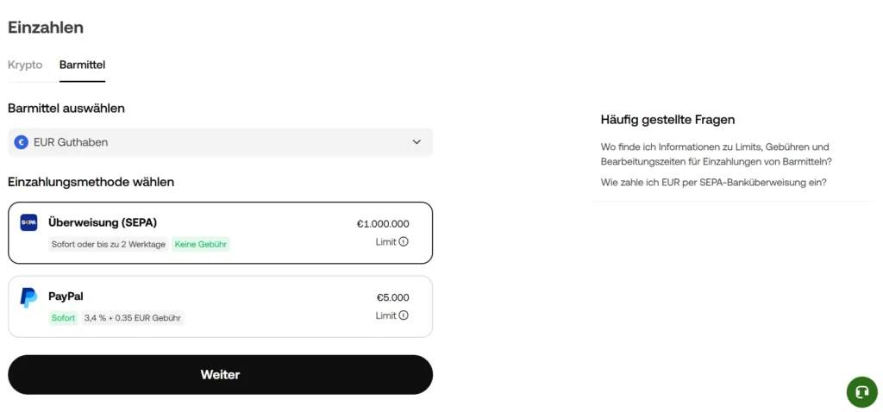Select the Überweisung (SEPA) payment method
Screen dimensions: 883x412
220,233
